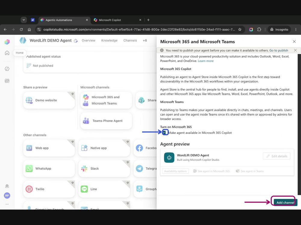View site information icon in address bar

pyautogui.click(x=39, y=29)
